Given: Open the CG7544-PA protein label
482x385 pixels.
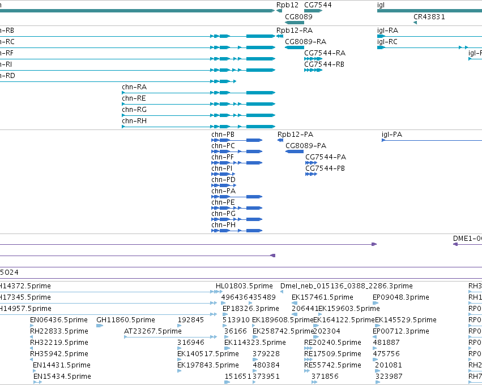Looking at the screenshot, I should (x=326, y=157).
